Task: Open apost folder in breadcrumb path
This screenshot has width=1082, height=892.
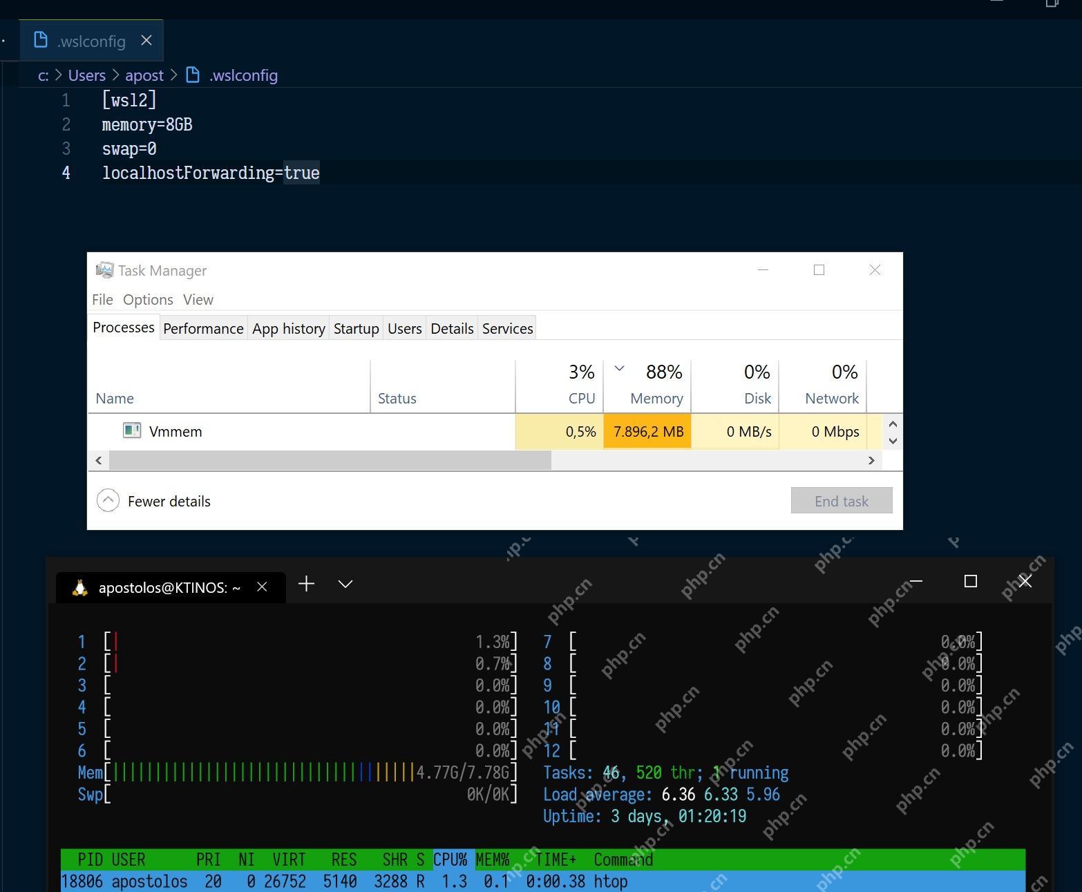Action: point(144,75)
